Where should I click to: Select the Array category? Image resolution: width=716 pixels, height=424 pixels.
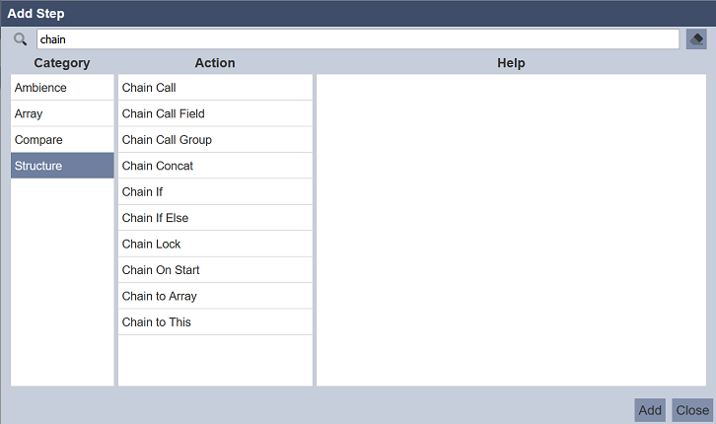click(x=62, y=113)
